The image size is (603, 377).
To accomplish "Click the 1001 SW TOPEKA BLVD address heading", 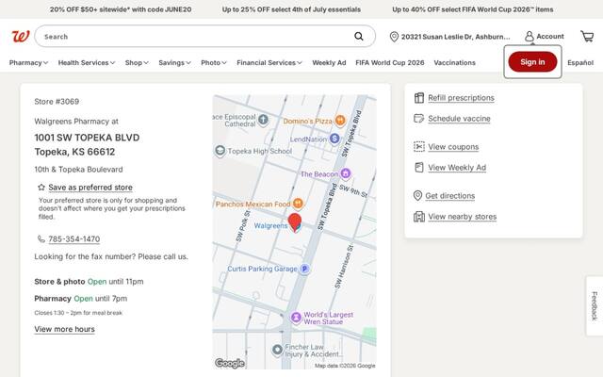I will (x=87, y=138).
